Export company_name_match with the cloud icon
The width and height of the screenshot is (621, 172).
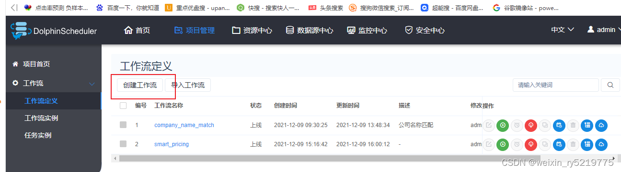pyautogui.click(x=601, y=125)
